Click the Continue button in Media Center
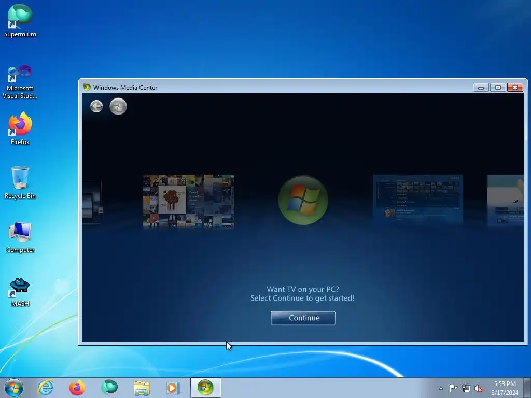Image resolution: width=531 pixels, height=398 pixels. tap(303, 318)
